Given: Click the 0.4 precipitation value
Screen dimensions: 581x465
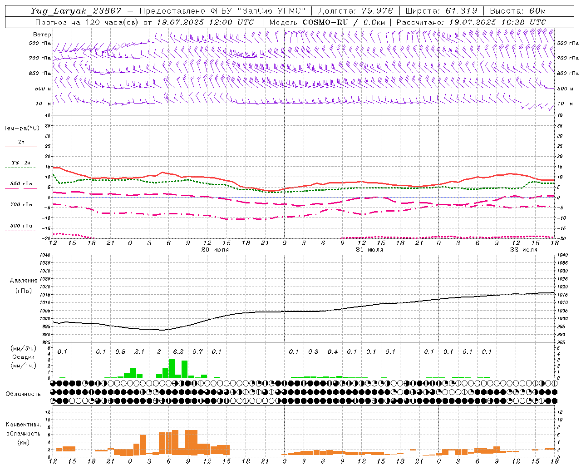Looking at the screenshot, I should [333, 351].
